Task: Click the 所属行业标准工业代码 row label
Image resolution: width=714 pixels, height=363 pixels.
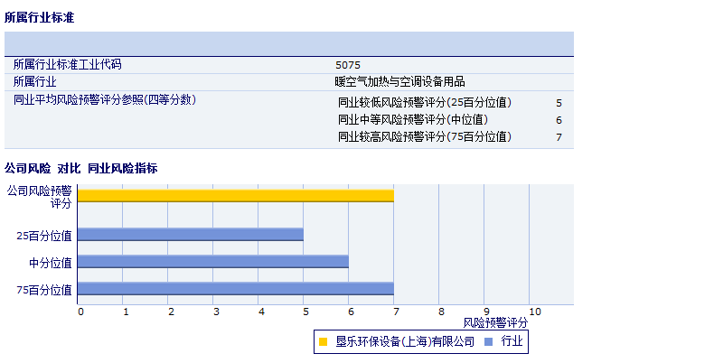Action: pyautogui.click(x=67, y=65)
